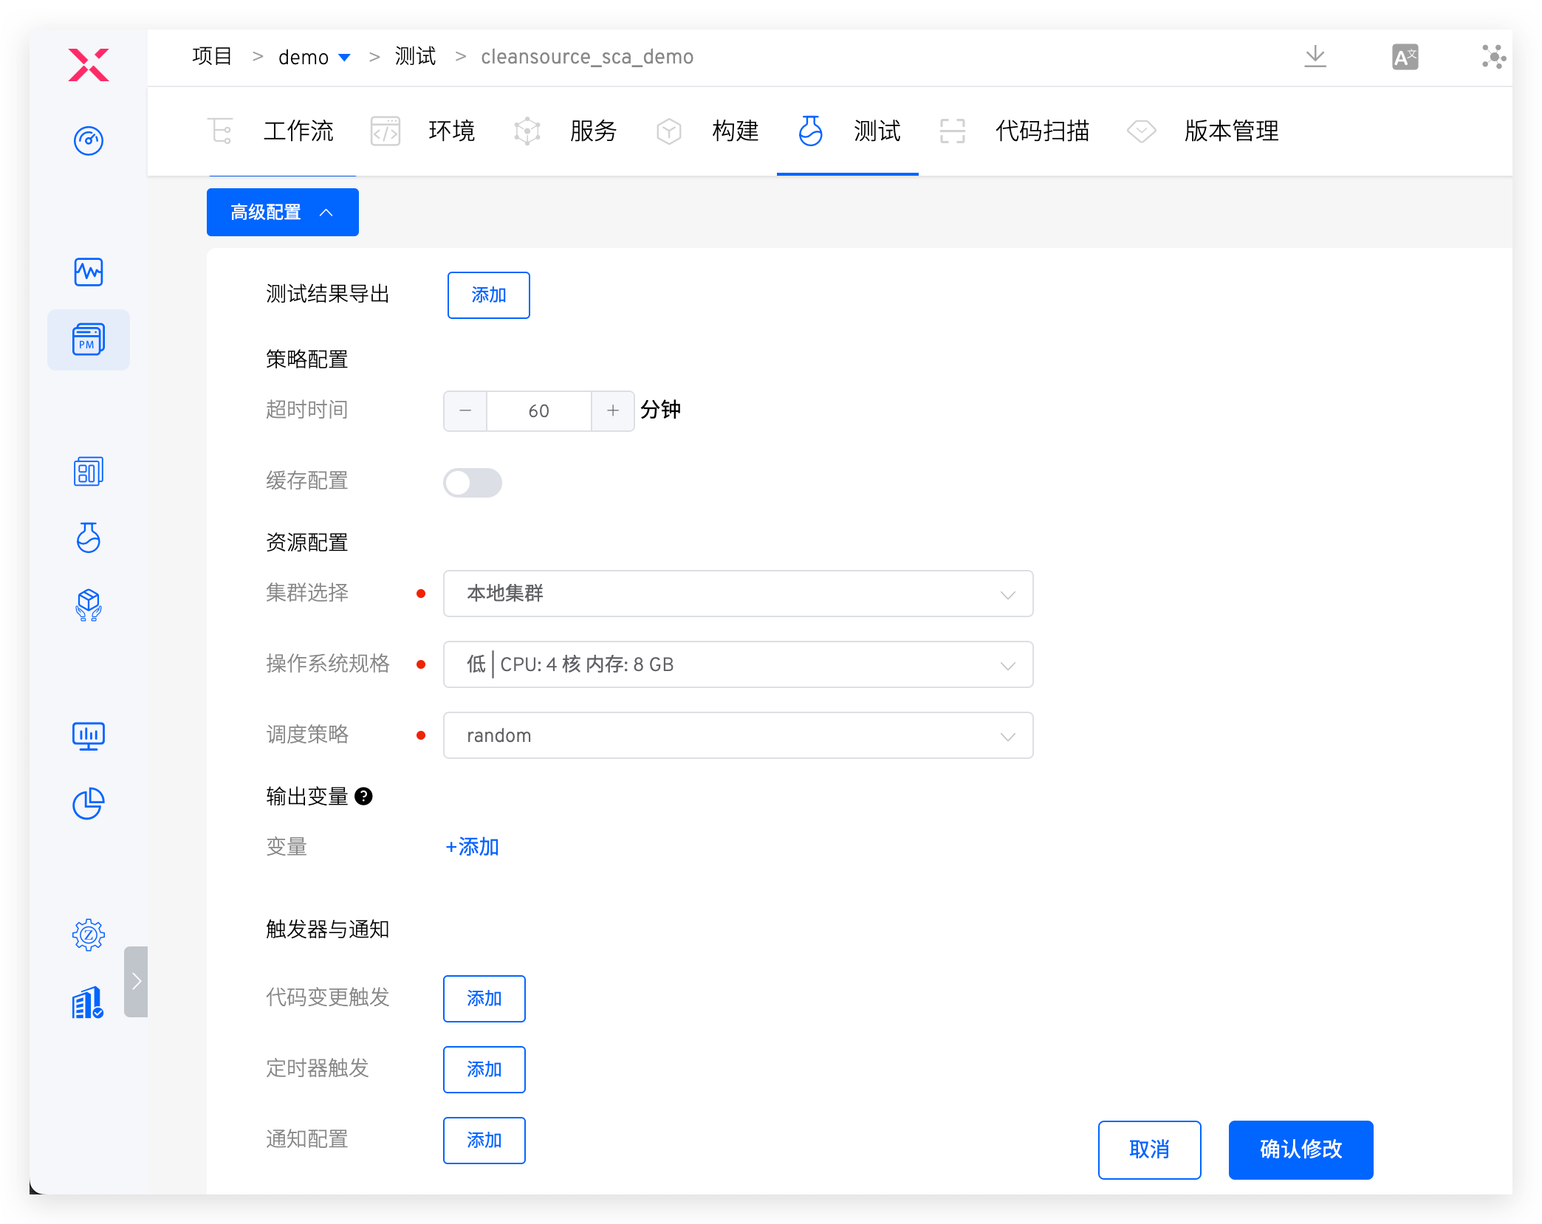Switch interface language via translate icon

(1404, 57)
